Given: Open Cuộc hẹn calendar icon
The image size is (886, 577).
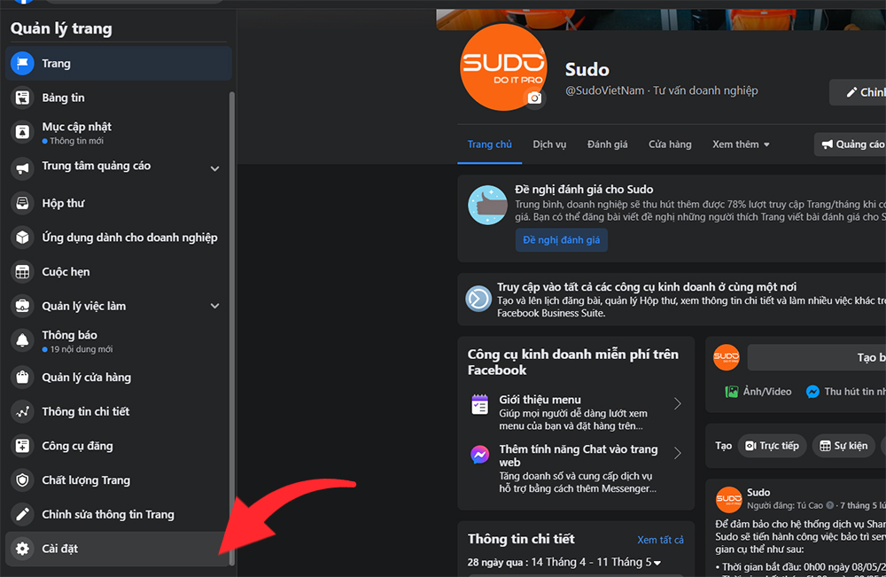Looking at the screenshot, I should click(x=22, y=272).
